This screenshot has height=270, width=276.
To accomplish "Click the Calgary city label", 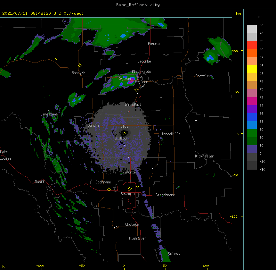I will tap(128, 193).
